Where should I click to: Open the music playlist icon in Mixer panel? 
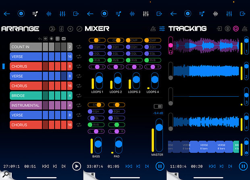(x=118, y=14)
